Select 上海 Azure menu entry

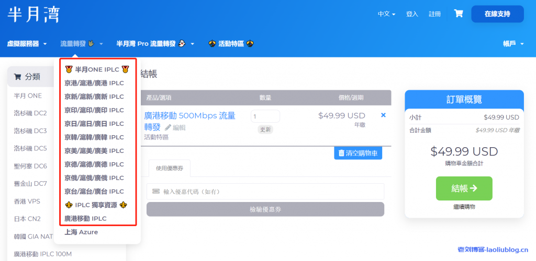tap(81, 232)
